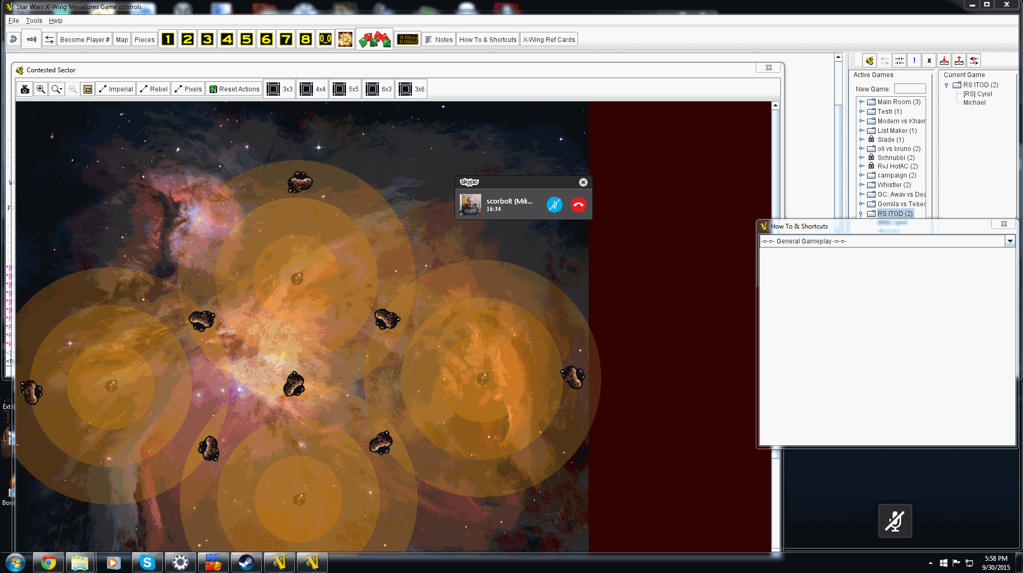Toggle Skype microphone mute button
The width and height of the screenshot is (1023, 573).
click(x=554, y=205)
